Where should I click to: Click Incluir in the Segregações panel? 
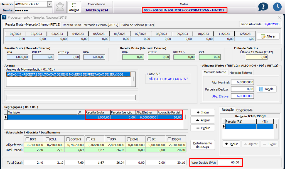203,113
